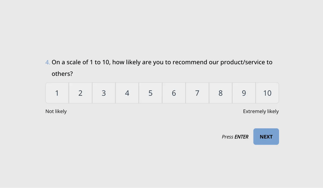The image size is (323, 188).
Task: Click the "Extremely likely" scale label
Action: pyautogui.click(x=261, y=111)
